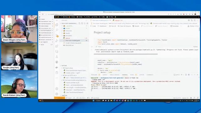Screen dimensions: 201x113
Task: Collapse the Outline section
Action: [x=64, y=66]
